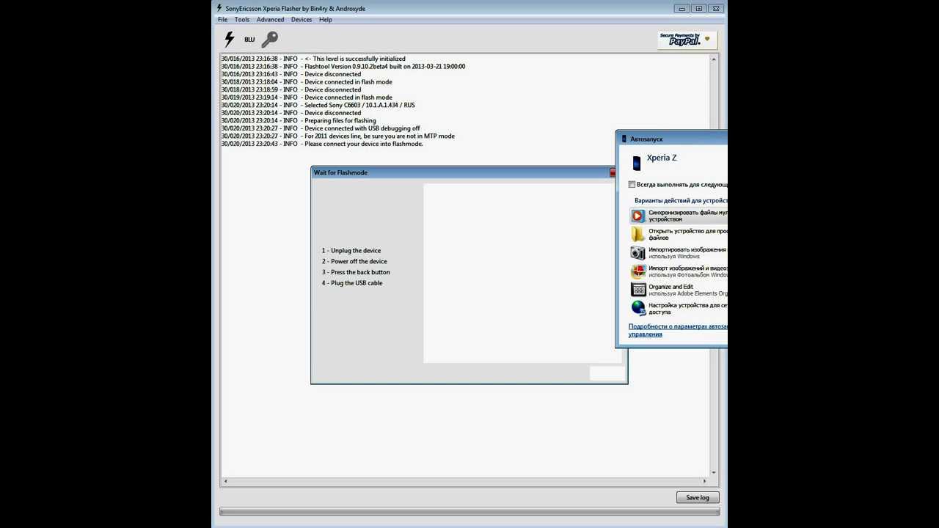Click log line 'Device connected with USB debugging off'
The height and width of the screenshot is (528, 939).
(321, 128)
